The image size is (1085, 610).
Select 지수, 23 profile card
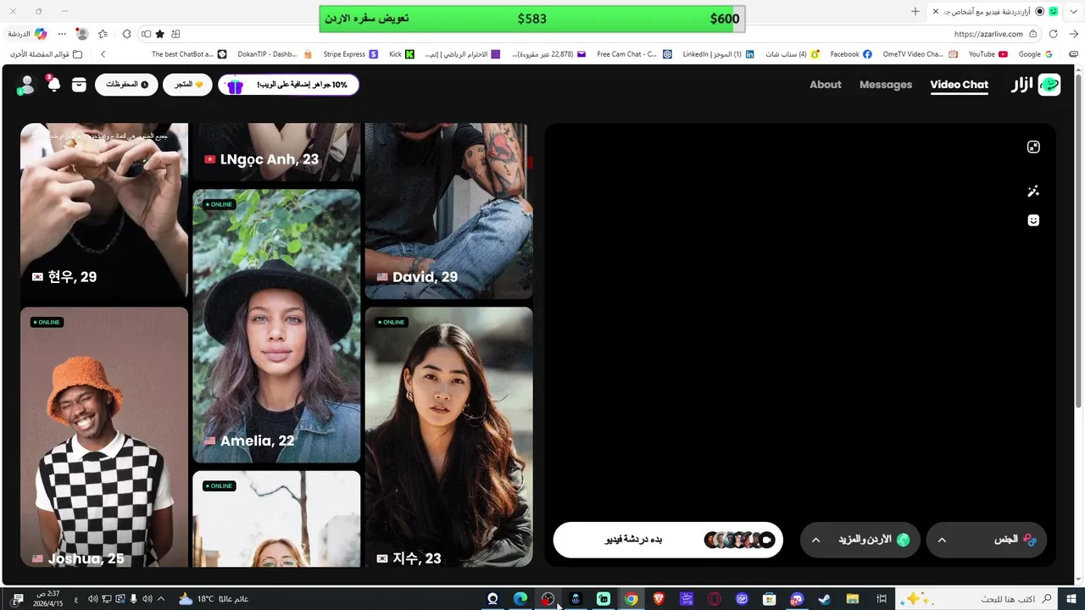pos(448,437)
